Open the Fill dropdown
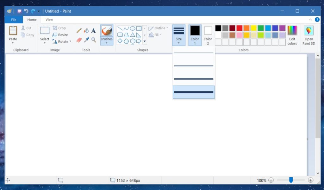 [156, 35]
